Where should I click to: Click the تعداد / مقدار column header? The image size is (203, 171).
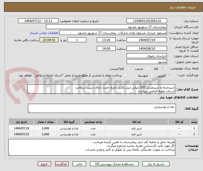(45, 122)
